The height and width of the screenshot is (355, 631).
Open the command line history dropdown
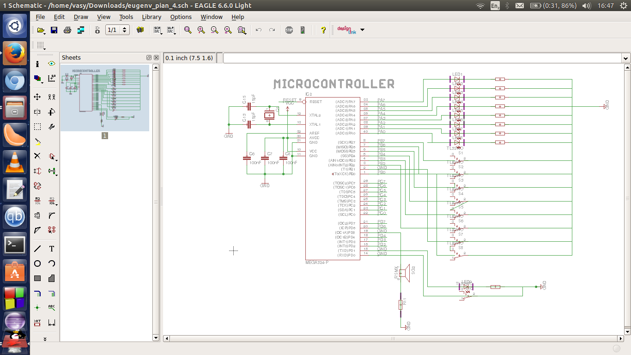point(626,58)
